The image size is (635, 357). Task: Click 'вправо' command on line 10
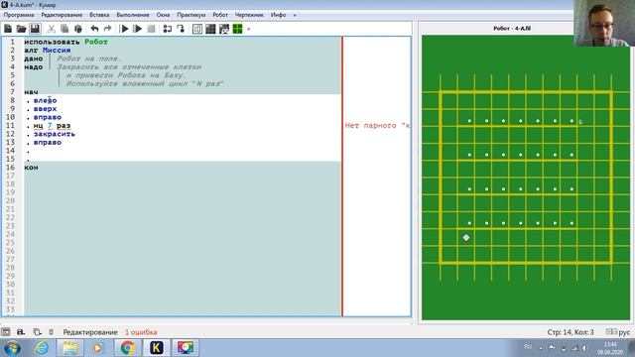coord(48,117)
